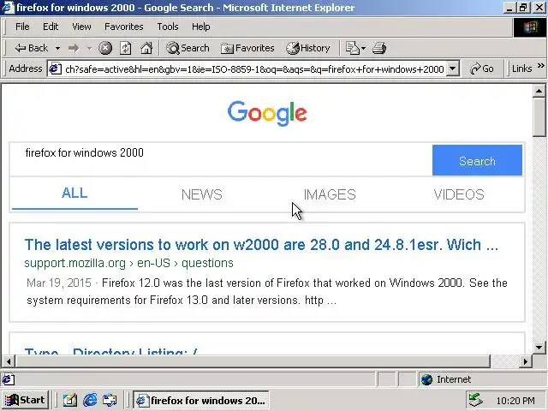The width and height of the screenshot is (548, 411).
Task: Click the Mail toolbar icon
Action: (352, 48)
